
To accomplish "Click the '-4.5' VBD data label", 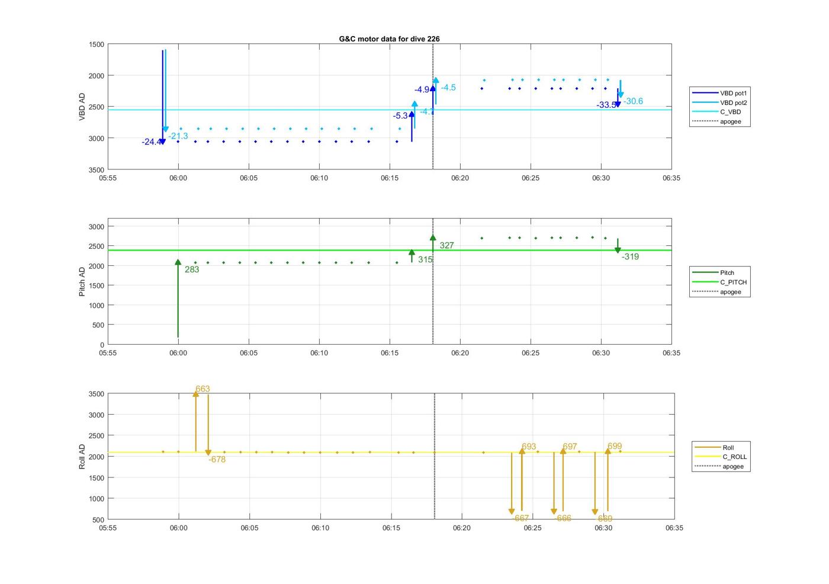I will coord(448,88).
